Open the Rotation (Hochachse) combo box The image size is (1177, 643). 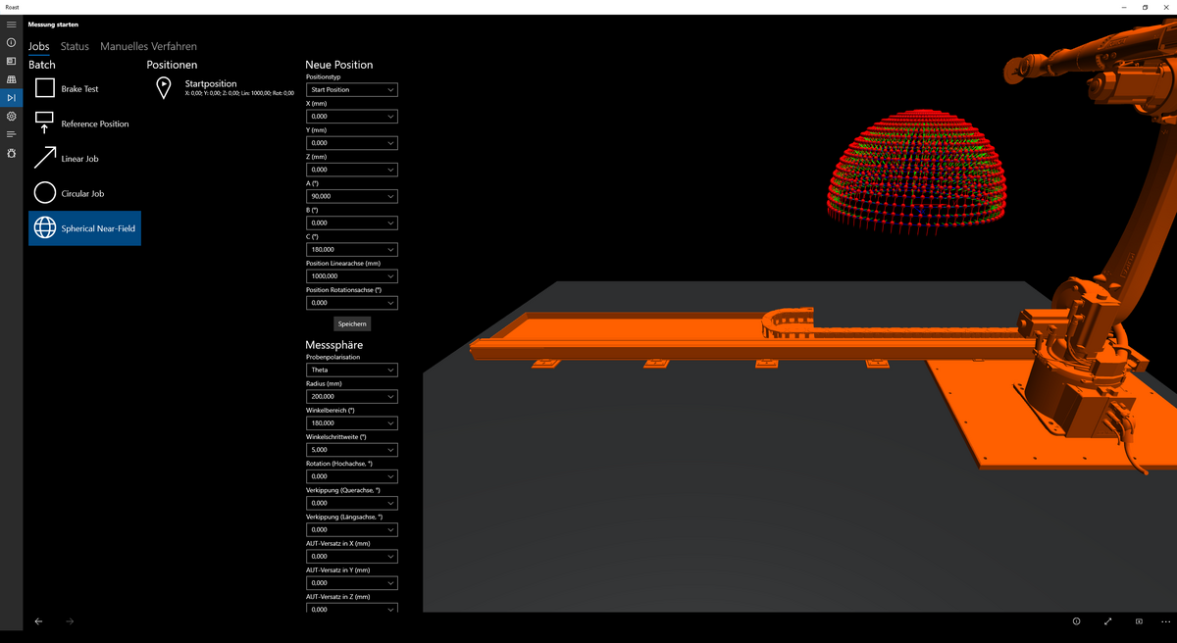[351, 476]
